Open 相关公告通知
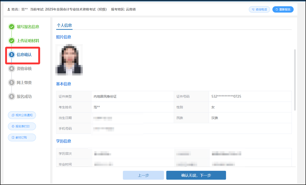306x185 pixels. pyautogui.click(x=22, y=115)
